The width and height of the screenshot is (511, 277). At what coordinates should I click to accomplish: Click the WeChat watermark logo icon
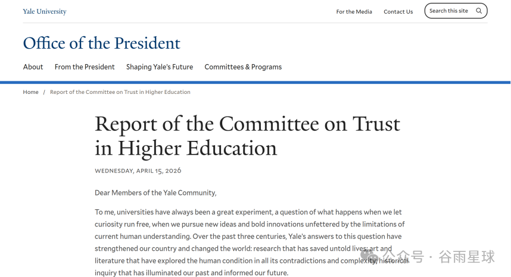tap(369, 257)
